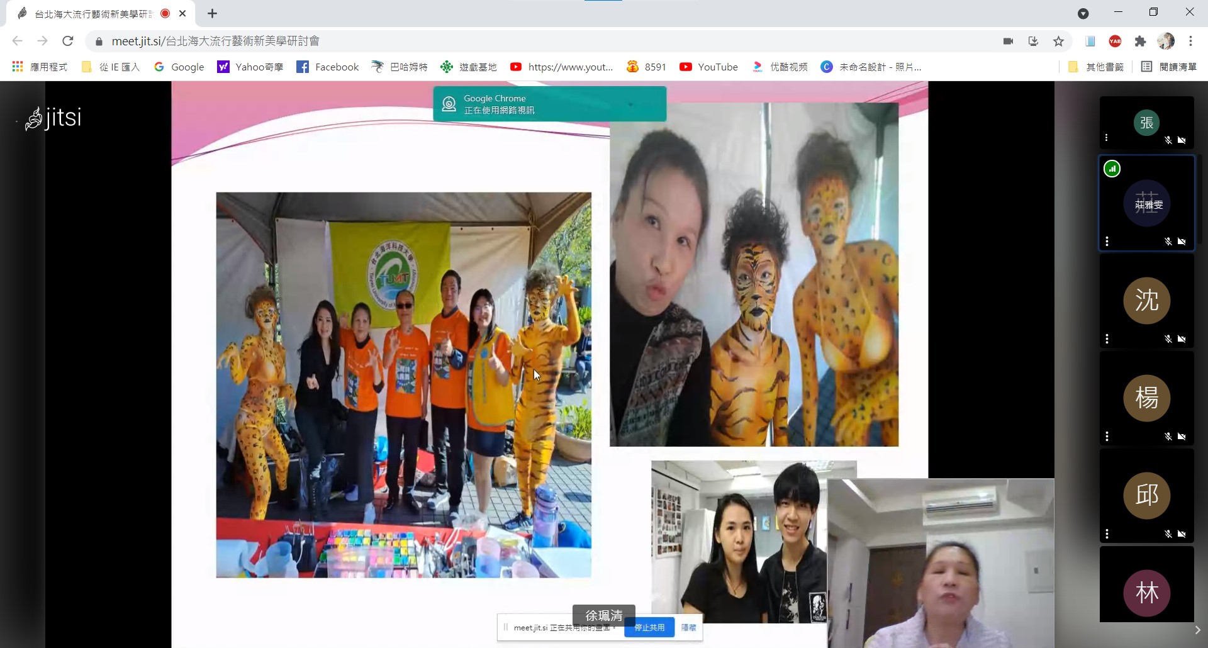Click the local webcam video preview
Image resolution: width=1208 pixels, height=648 pixels.
[941, 564]
